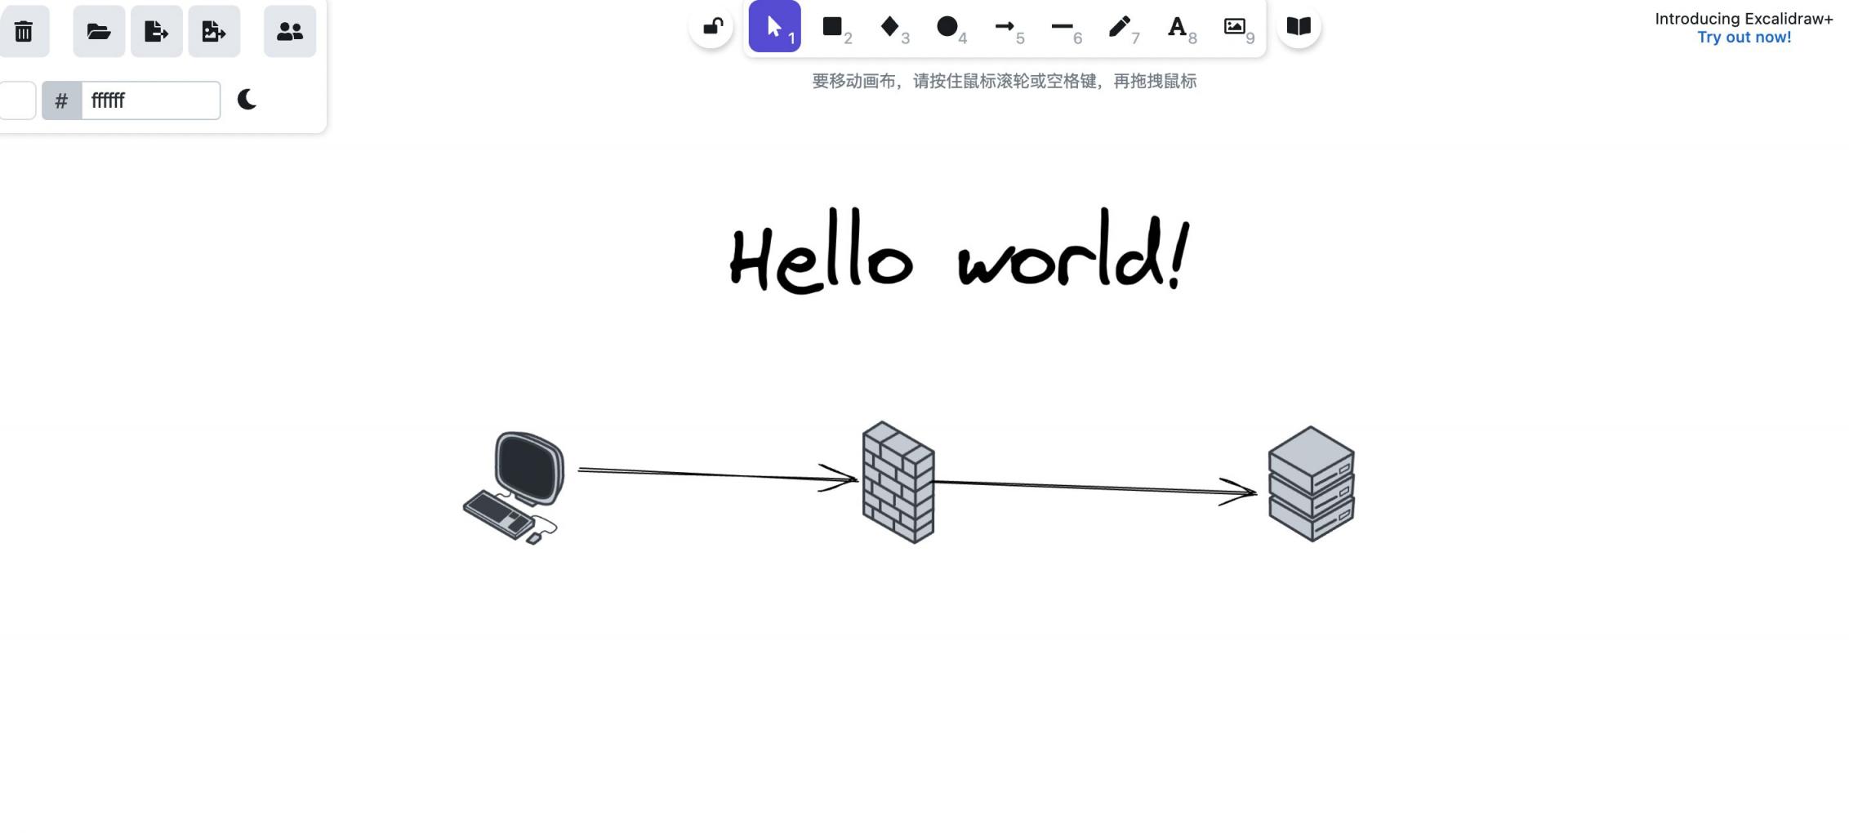
Task: Click trash icon to clear canvas
Action: tap(24, 32)
